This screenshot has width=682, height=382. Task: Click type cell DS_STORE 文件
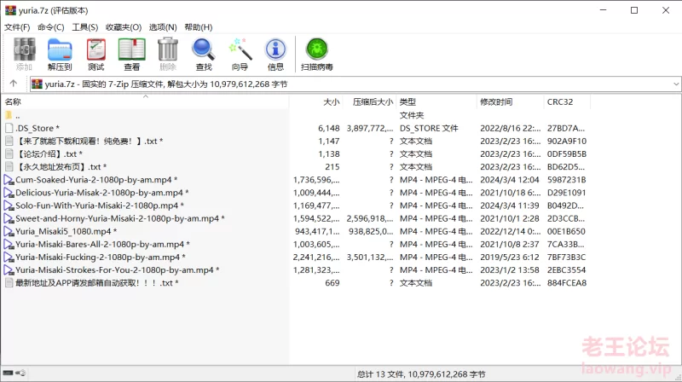429,128
